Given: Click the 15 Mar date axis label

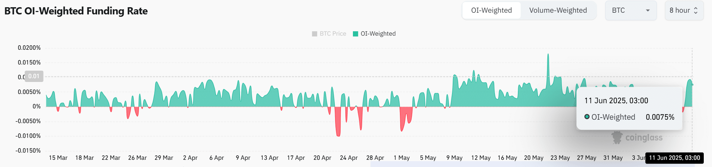Looking at the screenshot, I should (x=58, y=158).
